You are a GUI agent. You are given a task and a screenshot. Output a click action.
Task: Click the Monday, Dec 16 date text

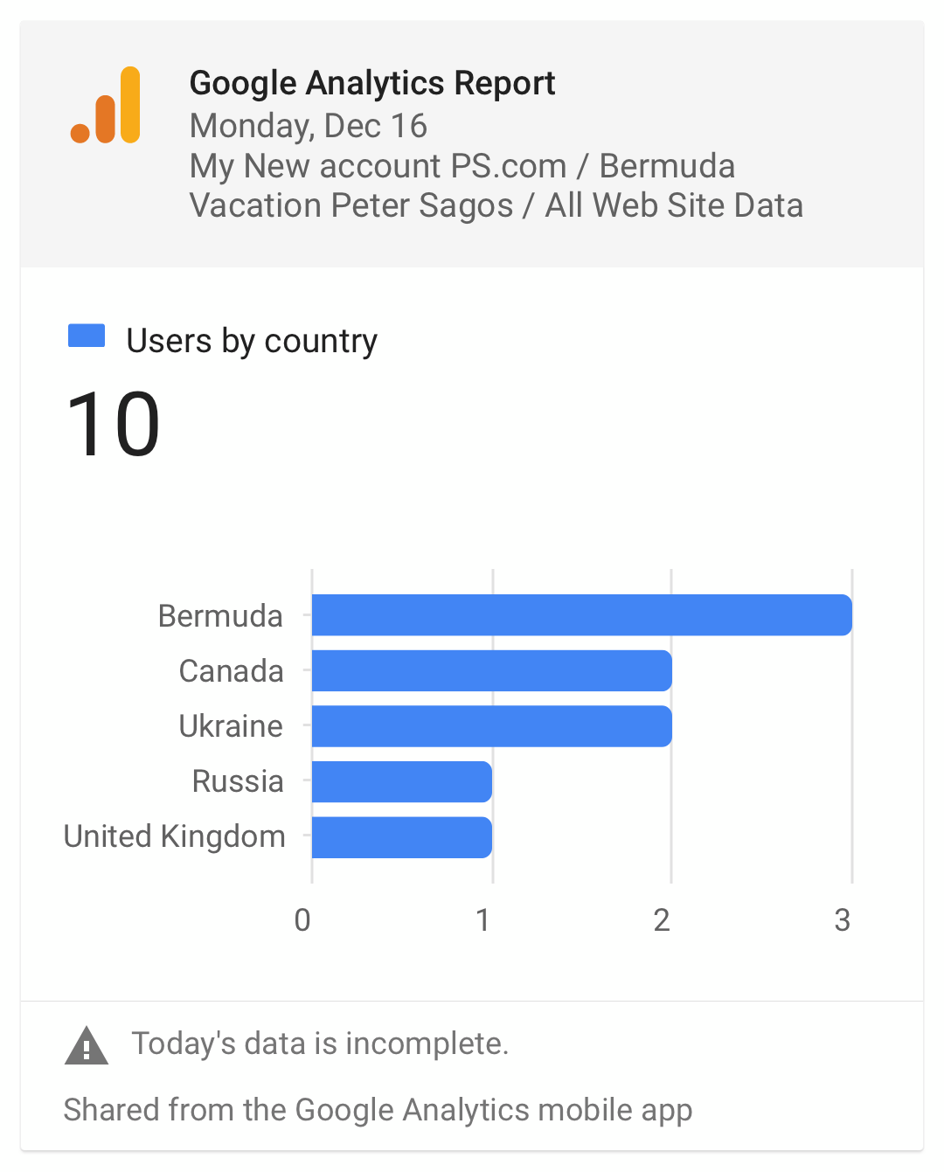[x=309, y=126]
